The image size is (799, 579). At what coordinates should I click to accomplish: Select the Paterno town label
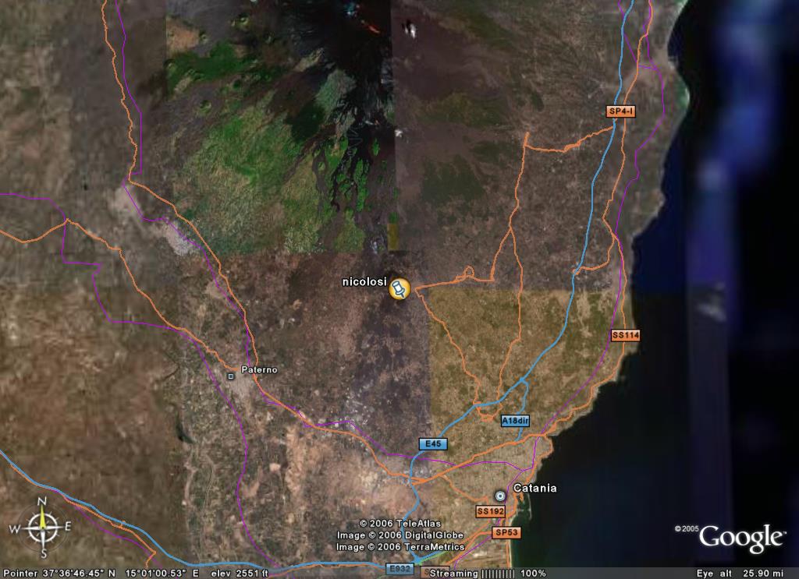click(259, 370)
